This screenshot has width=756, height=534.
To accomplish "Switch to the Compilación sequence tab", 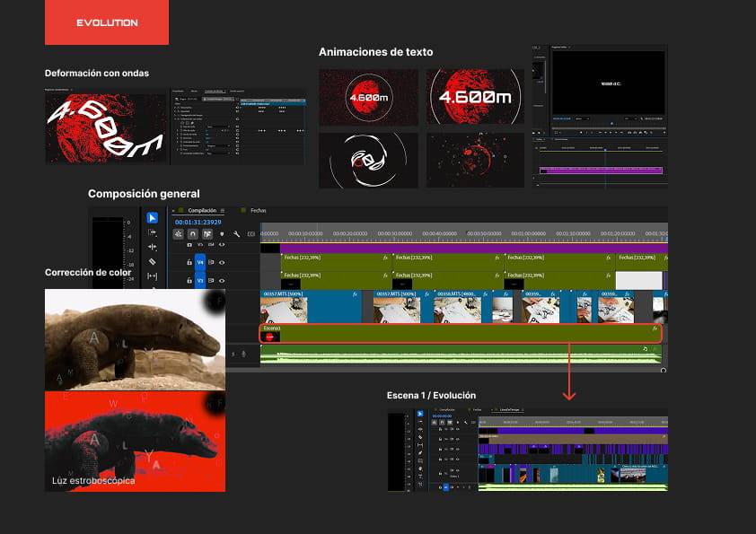I will point(201,210).
